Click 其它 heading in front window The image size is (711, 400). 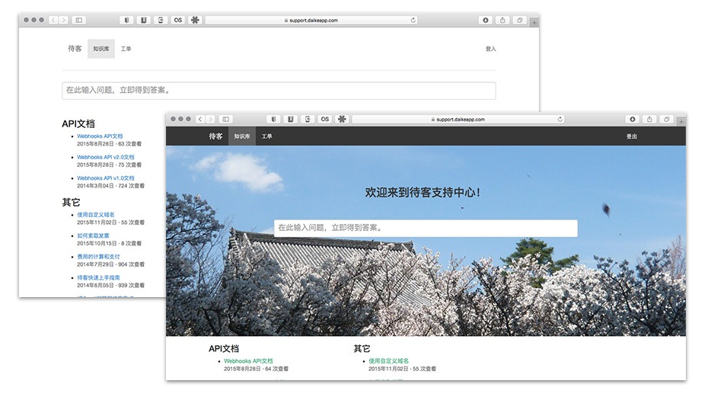tap(362, 349)
